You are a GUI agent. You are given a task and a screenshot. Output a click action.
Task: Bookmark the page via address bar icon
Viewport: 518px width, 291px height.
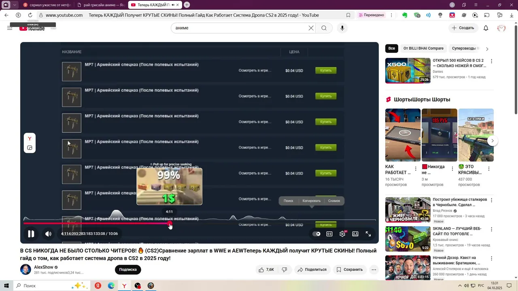pos(348,15)
